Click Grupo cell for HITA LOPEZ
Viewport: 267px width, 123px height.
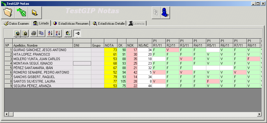98,54
